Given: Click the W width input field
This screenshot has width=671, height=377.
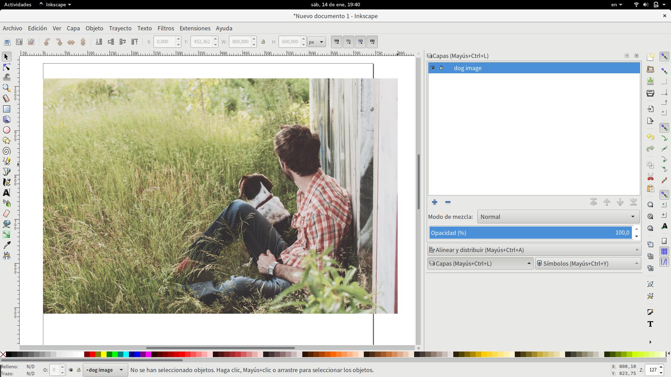Looking at the screenshot, I should pyautogui.click(x=240, y=42).
